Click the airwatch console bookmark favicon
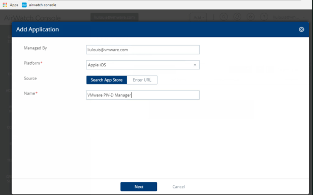The height and width of the screenshot is (195, 313). (24, 5)
